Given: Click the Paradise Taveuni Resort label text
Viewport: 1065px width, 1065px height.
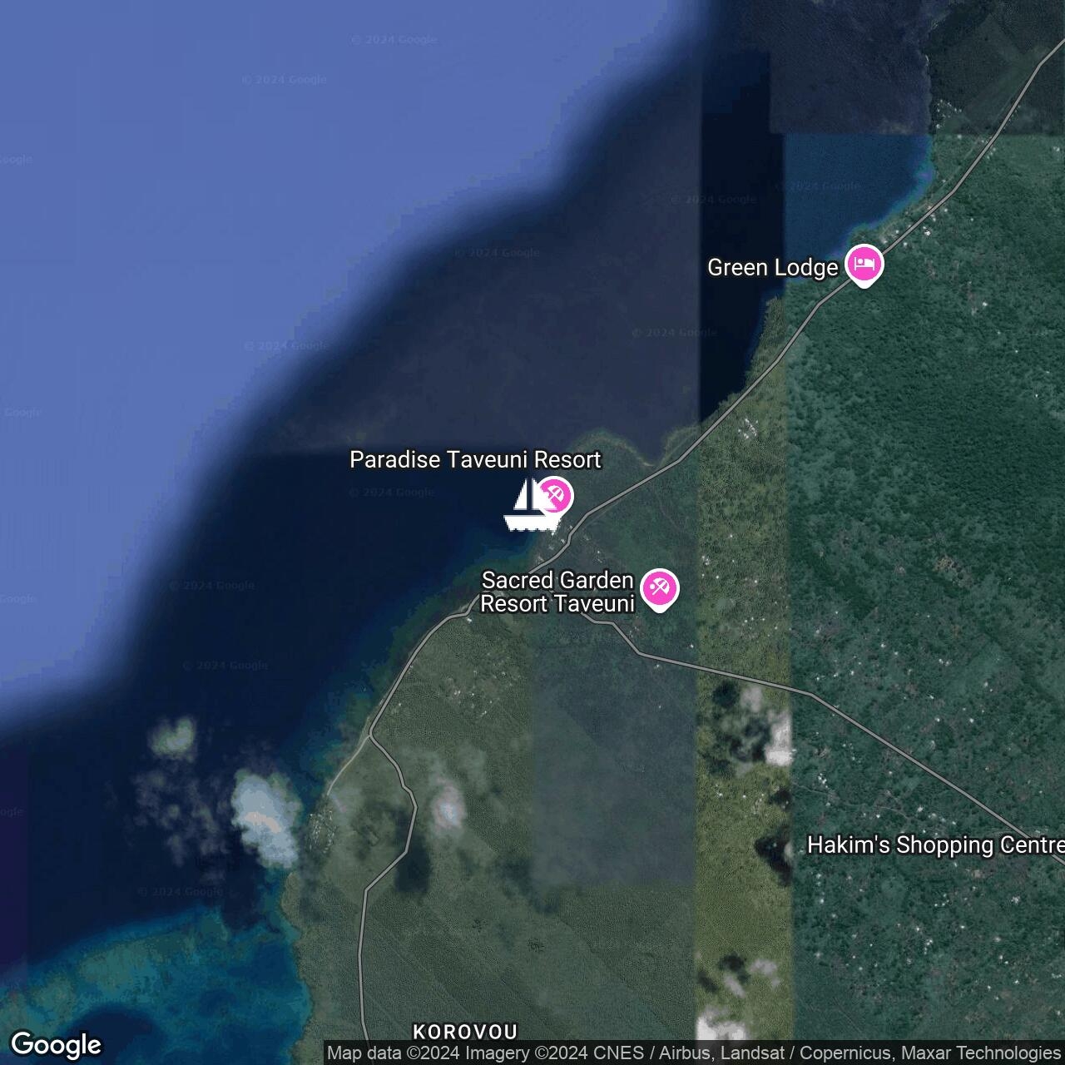Looking at the screenshot, I should pyautogui.click(x=475, y=460).
